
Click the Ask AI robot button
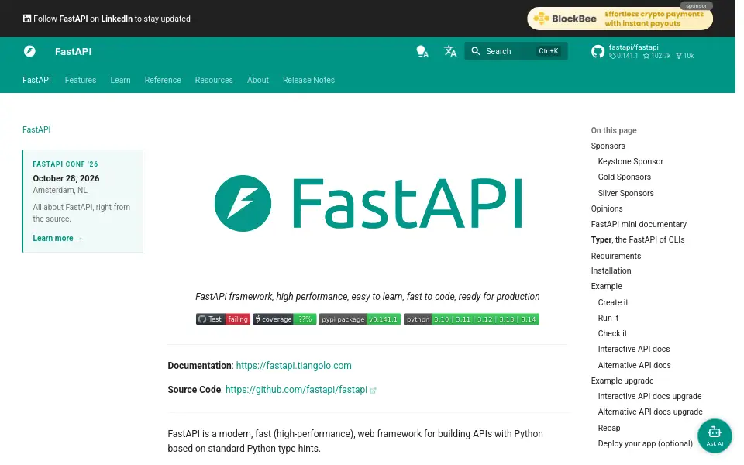click(715, 436)
